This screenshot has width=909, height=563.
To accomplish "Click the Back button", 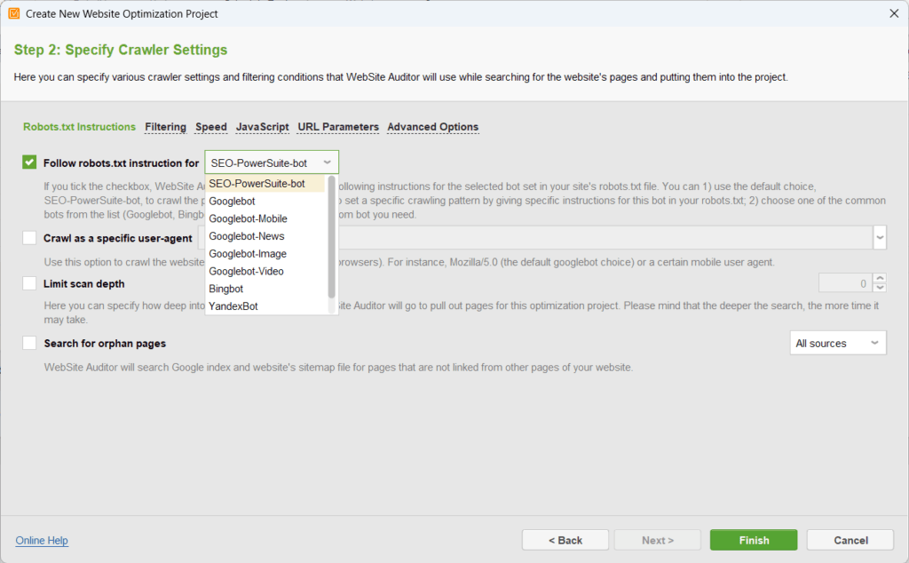I will tap(565, 540).
